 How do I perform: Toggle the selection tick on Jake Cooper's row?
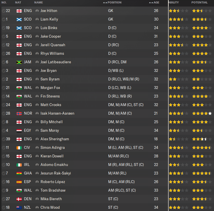3,36
